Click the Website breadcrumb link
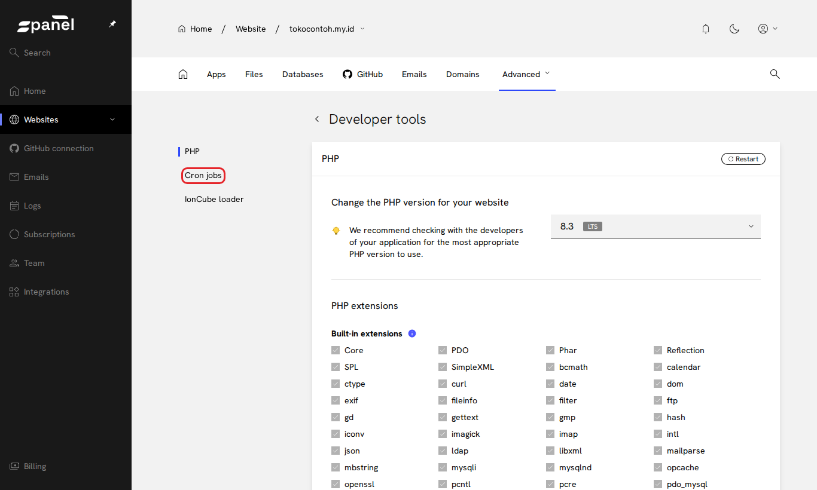Viewport: 817px width, 490px height. 251,29
